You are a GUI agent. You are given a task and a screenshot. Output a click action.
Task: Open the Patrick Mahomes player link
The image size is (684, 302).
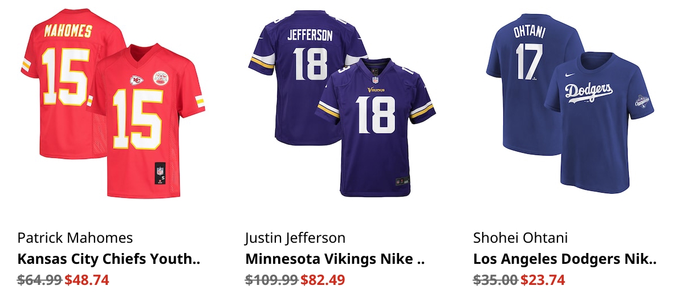pyautogui.click(x=75, y=238)
